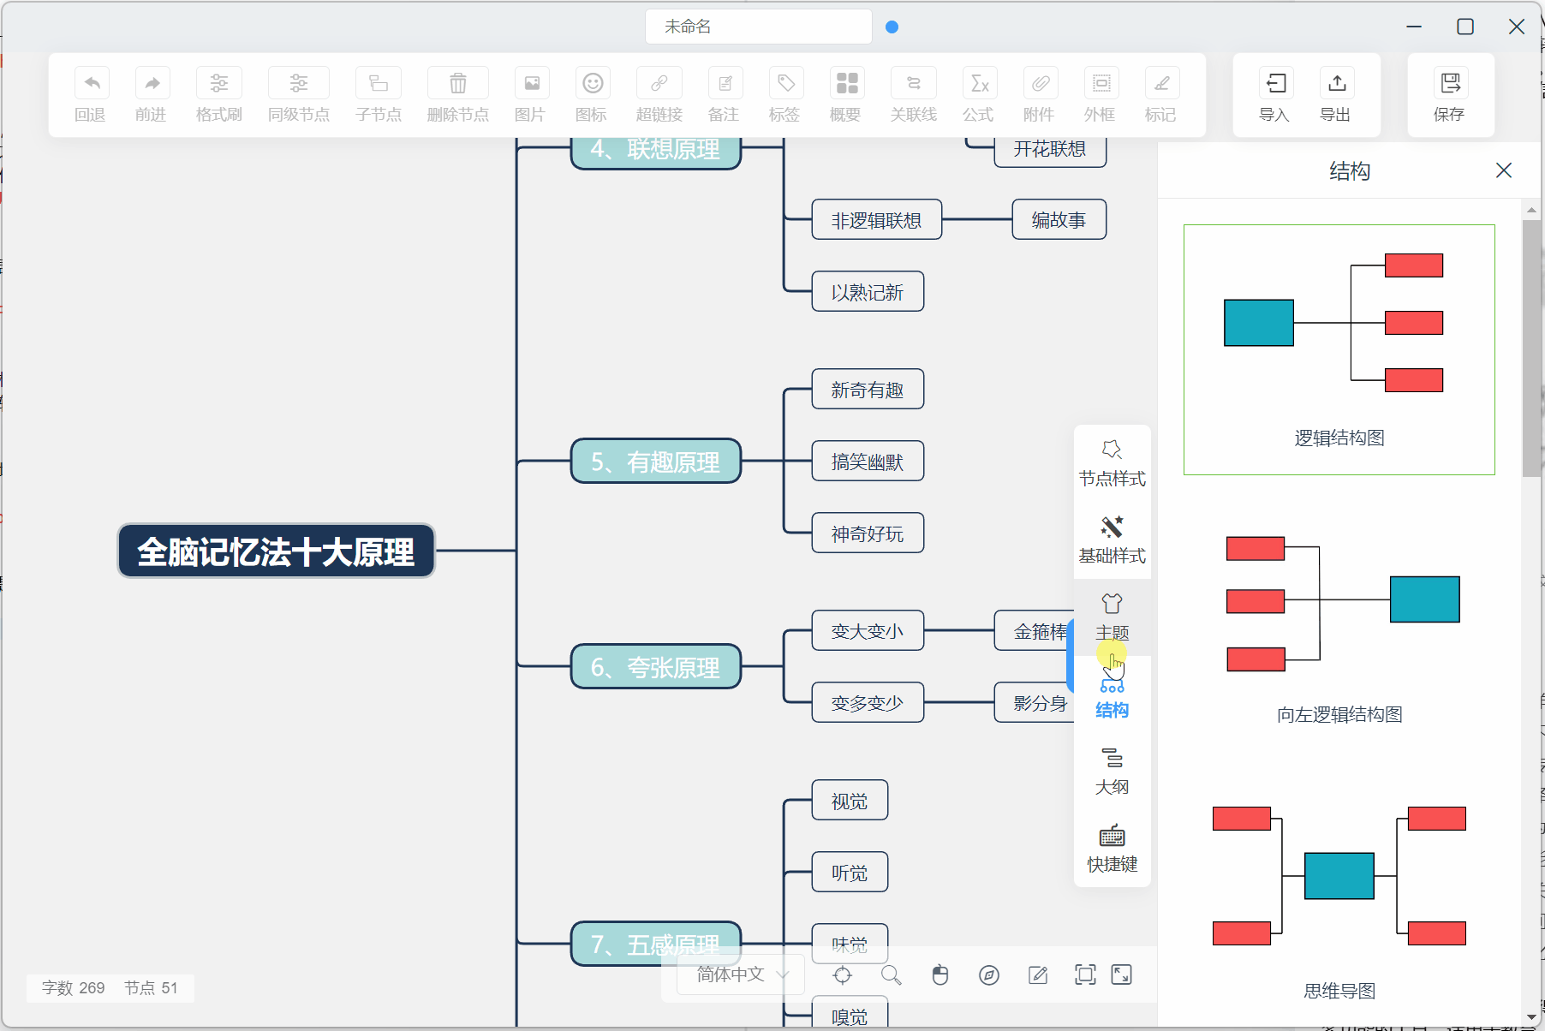Open the compass navigator icon
The height and width of the screenshot is (1031, 1545).
pos(989,974)
